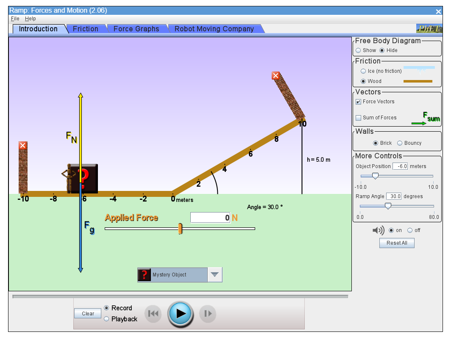Close the simulation window
Viewport: 465px width, 348px height.
(438, 11)
